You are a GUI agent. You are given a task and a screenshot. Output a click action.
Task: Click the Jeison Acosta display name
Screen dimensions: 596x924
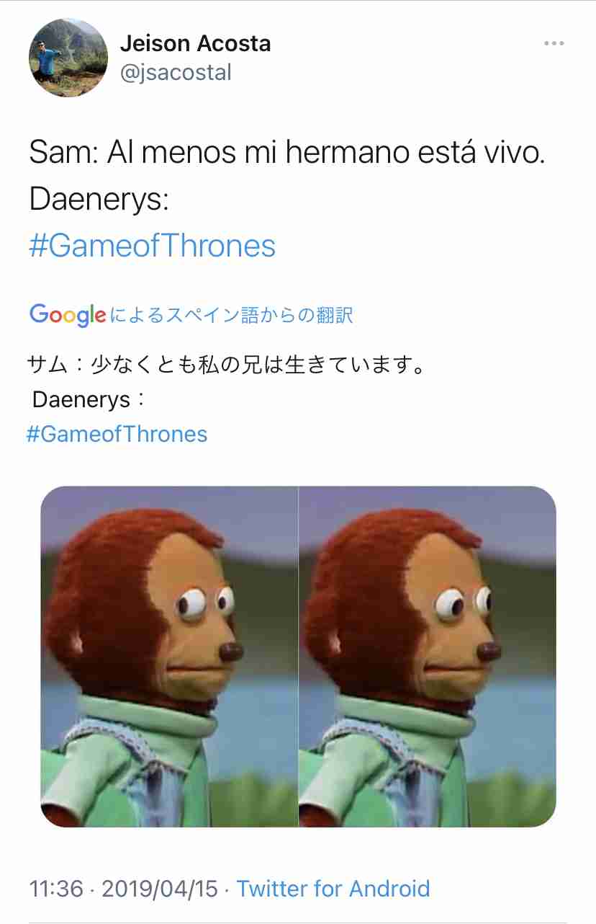tap(195, 43)
